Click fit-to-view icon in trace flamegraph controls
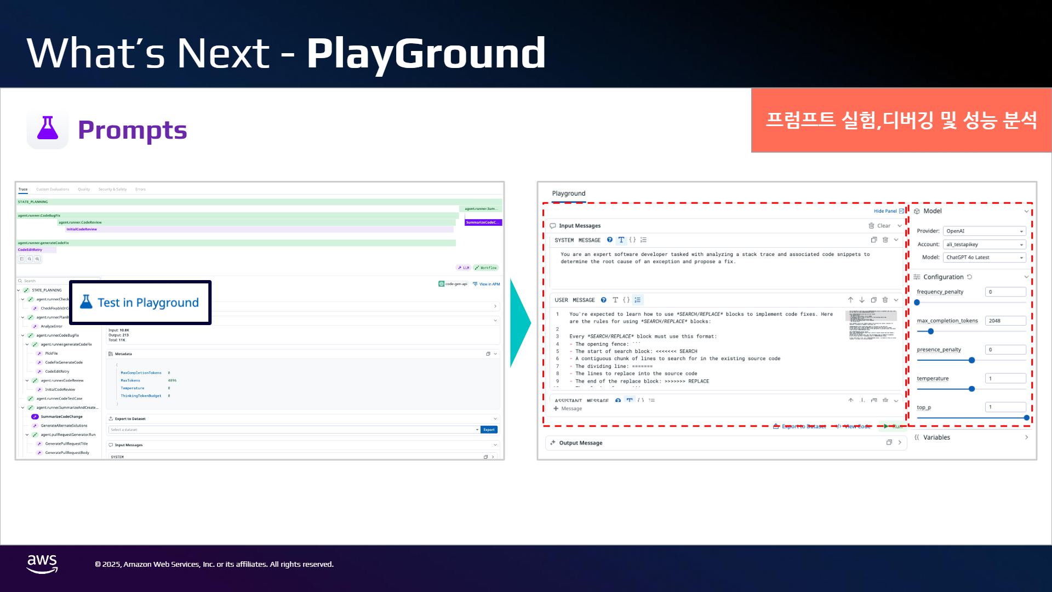Image resolution: width=1052 pixels, height=592 pixels. tap(22, 259)
